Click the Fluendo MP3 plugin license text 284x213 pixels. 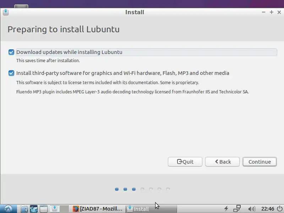(x=132, y=92)
